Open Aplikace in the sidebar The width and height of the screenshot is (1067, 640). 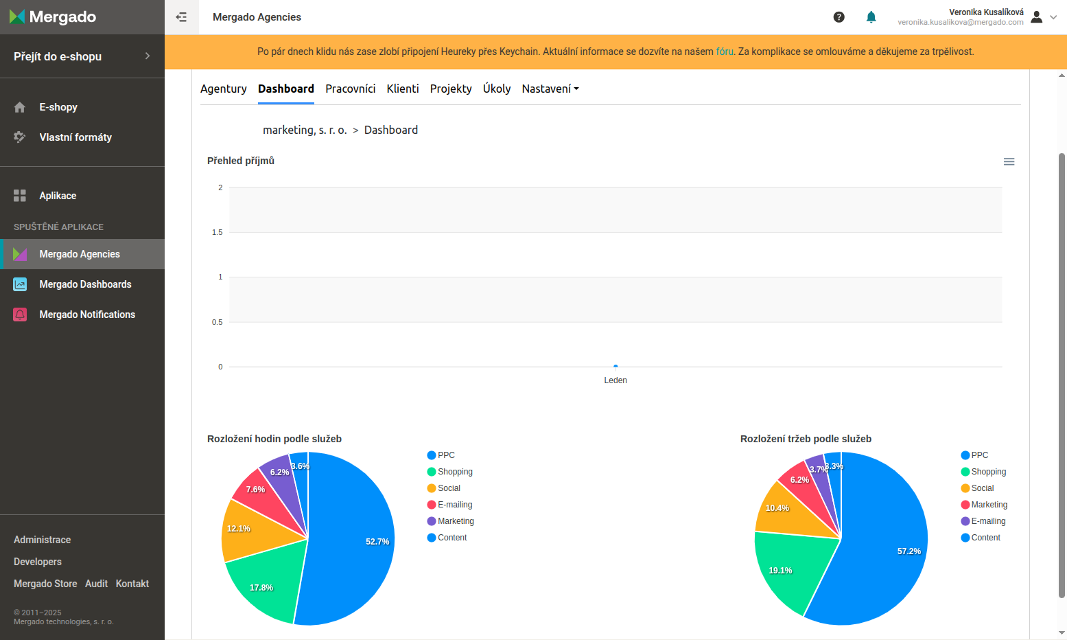click(58, 196)
